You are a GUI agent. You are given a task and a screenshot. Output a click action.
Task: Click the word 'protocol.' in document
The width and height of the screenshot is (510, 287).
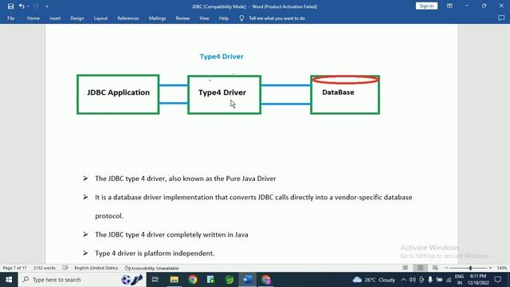pos(109,216)
